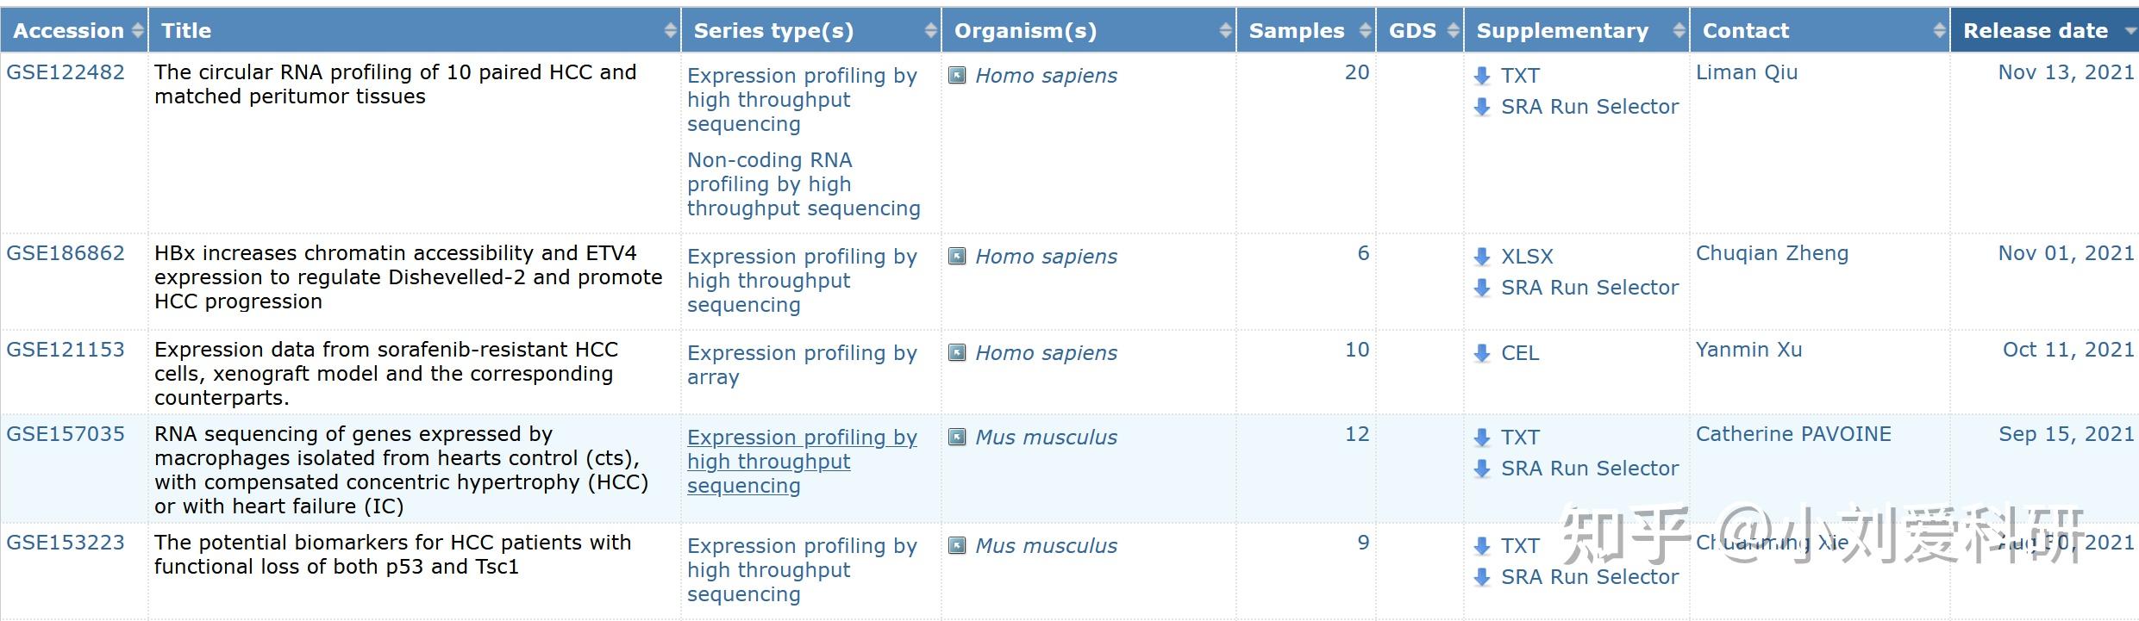Click Expression profiling by array link
The image size is (2139, 621).
(x=802, y=365)
